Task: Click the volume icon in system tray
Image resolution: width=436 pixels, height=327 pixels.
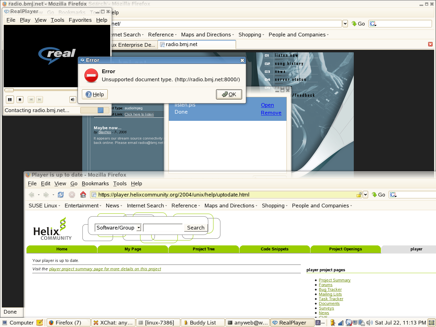Action: (369, 323)
